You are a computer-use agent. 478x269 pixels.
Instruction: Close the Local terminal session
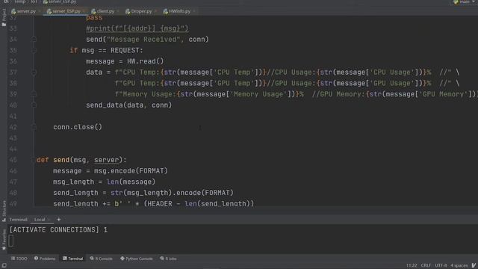click(49, 220)
